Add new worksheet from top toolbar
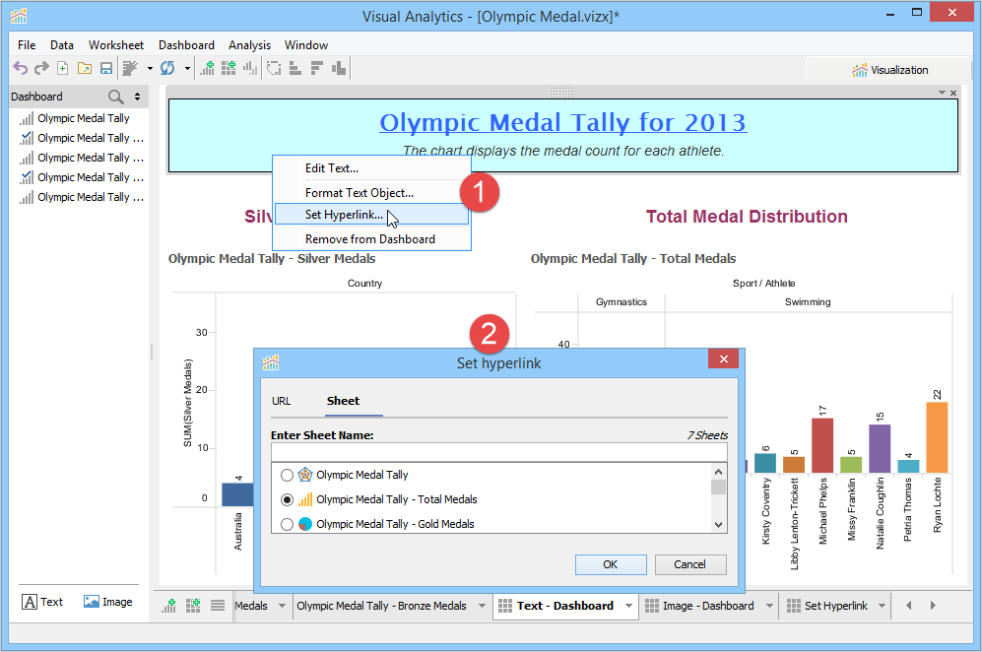 pos(207,68)
